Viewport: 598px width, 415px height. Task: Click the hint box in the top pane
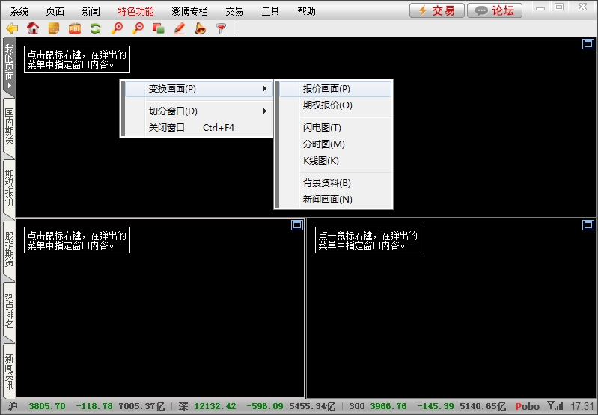[77, 59]
